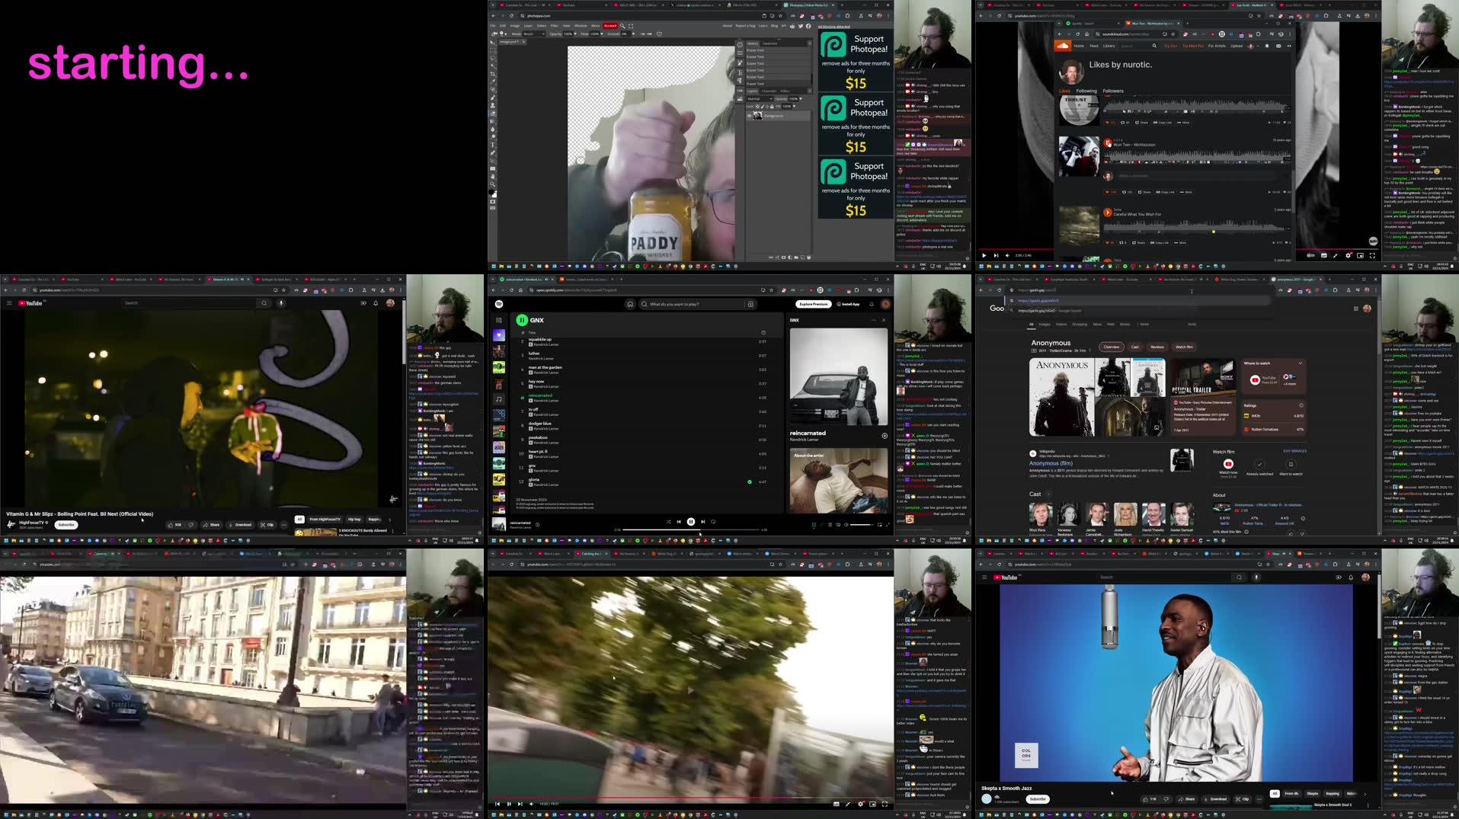Viewport: 1459px width, 819px height.
Task: Click red Account button in Photopea menu bar
Action: click(x=610, y=25)
